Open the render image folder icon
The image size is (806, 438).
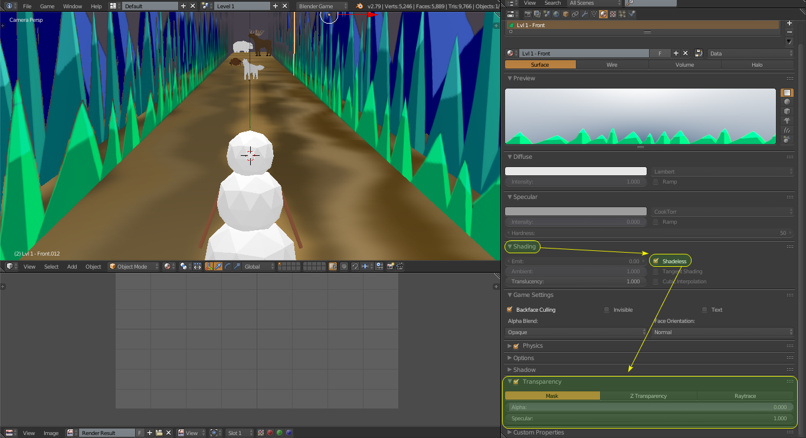(x=159, y=433)
